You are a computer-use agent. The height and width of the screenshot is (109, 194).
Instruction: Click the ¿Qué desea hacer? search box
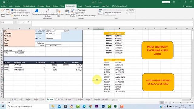[119, 6]
